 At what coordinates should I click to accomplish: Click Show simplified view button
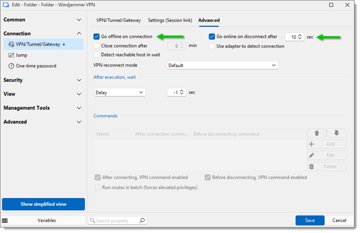(x=44, y=204)
